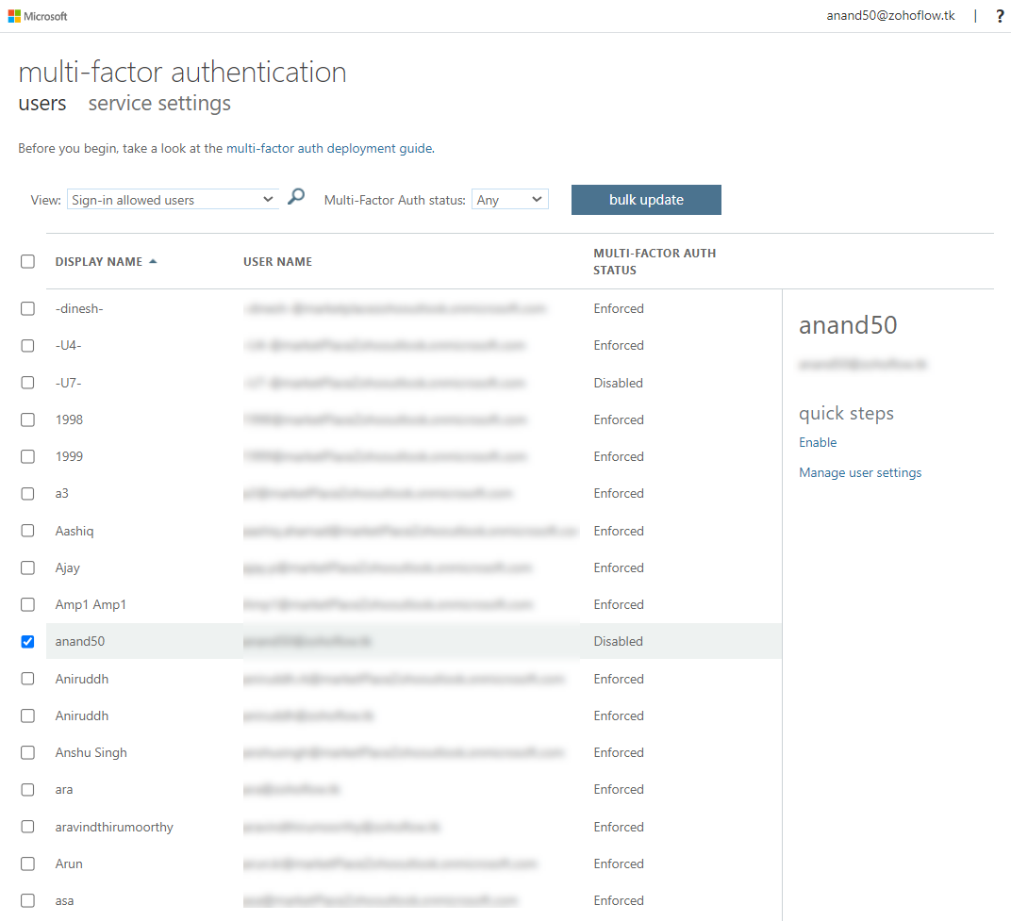Click the anand50@zohoflow.tk account name

(x=890, y=15)
